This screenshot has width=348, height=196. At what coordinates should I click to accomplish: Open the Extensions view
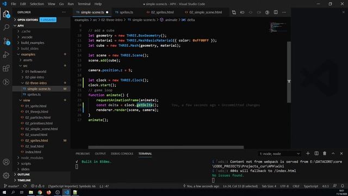click(x=6, y=68)
